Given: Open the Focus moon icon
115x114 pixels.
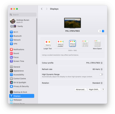Looking at the screenshot, I should click(x=11, y=57).
